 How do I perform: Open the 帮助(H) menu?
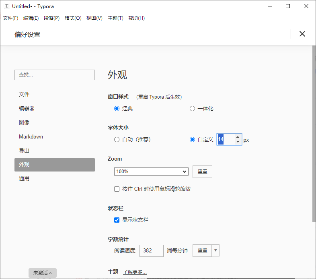pos(136,18)
